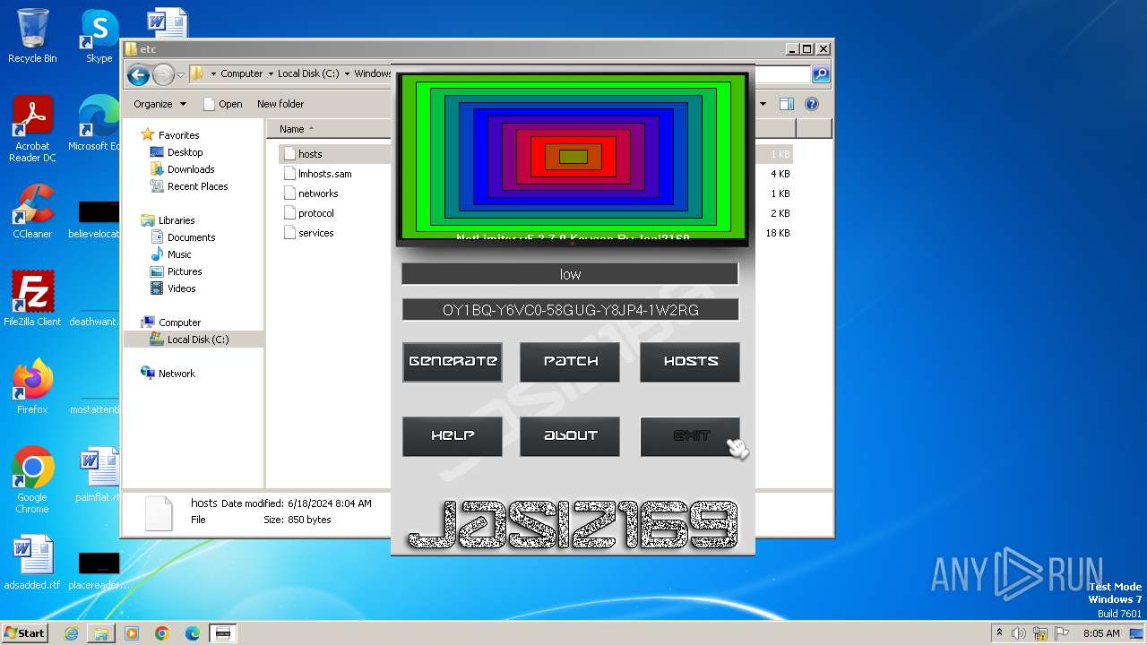The width and height of the screenshot is (1147, 645).
Task: Open the keygen About button
Action: (570, 436)
